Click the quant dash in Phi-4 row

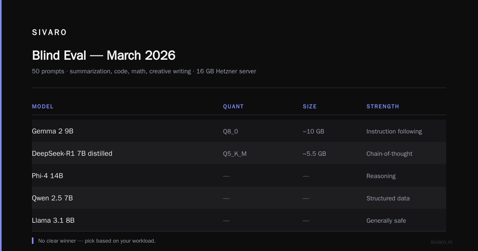pos(226,176)
